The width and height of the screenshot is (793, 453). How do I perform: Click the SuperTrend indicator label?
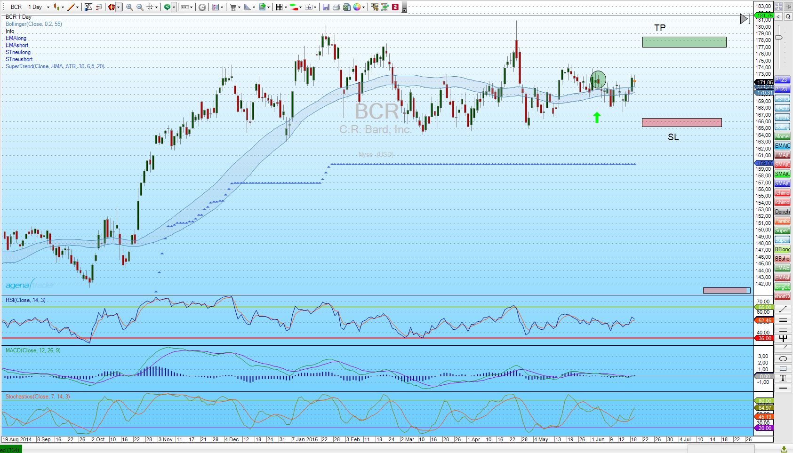[55, 66]
